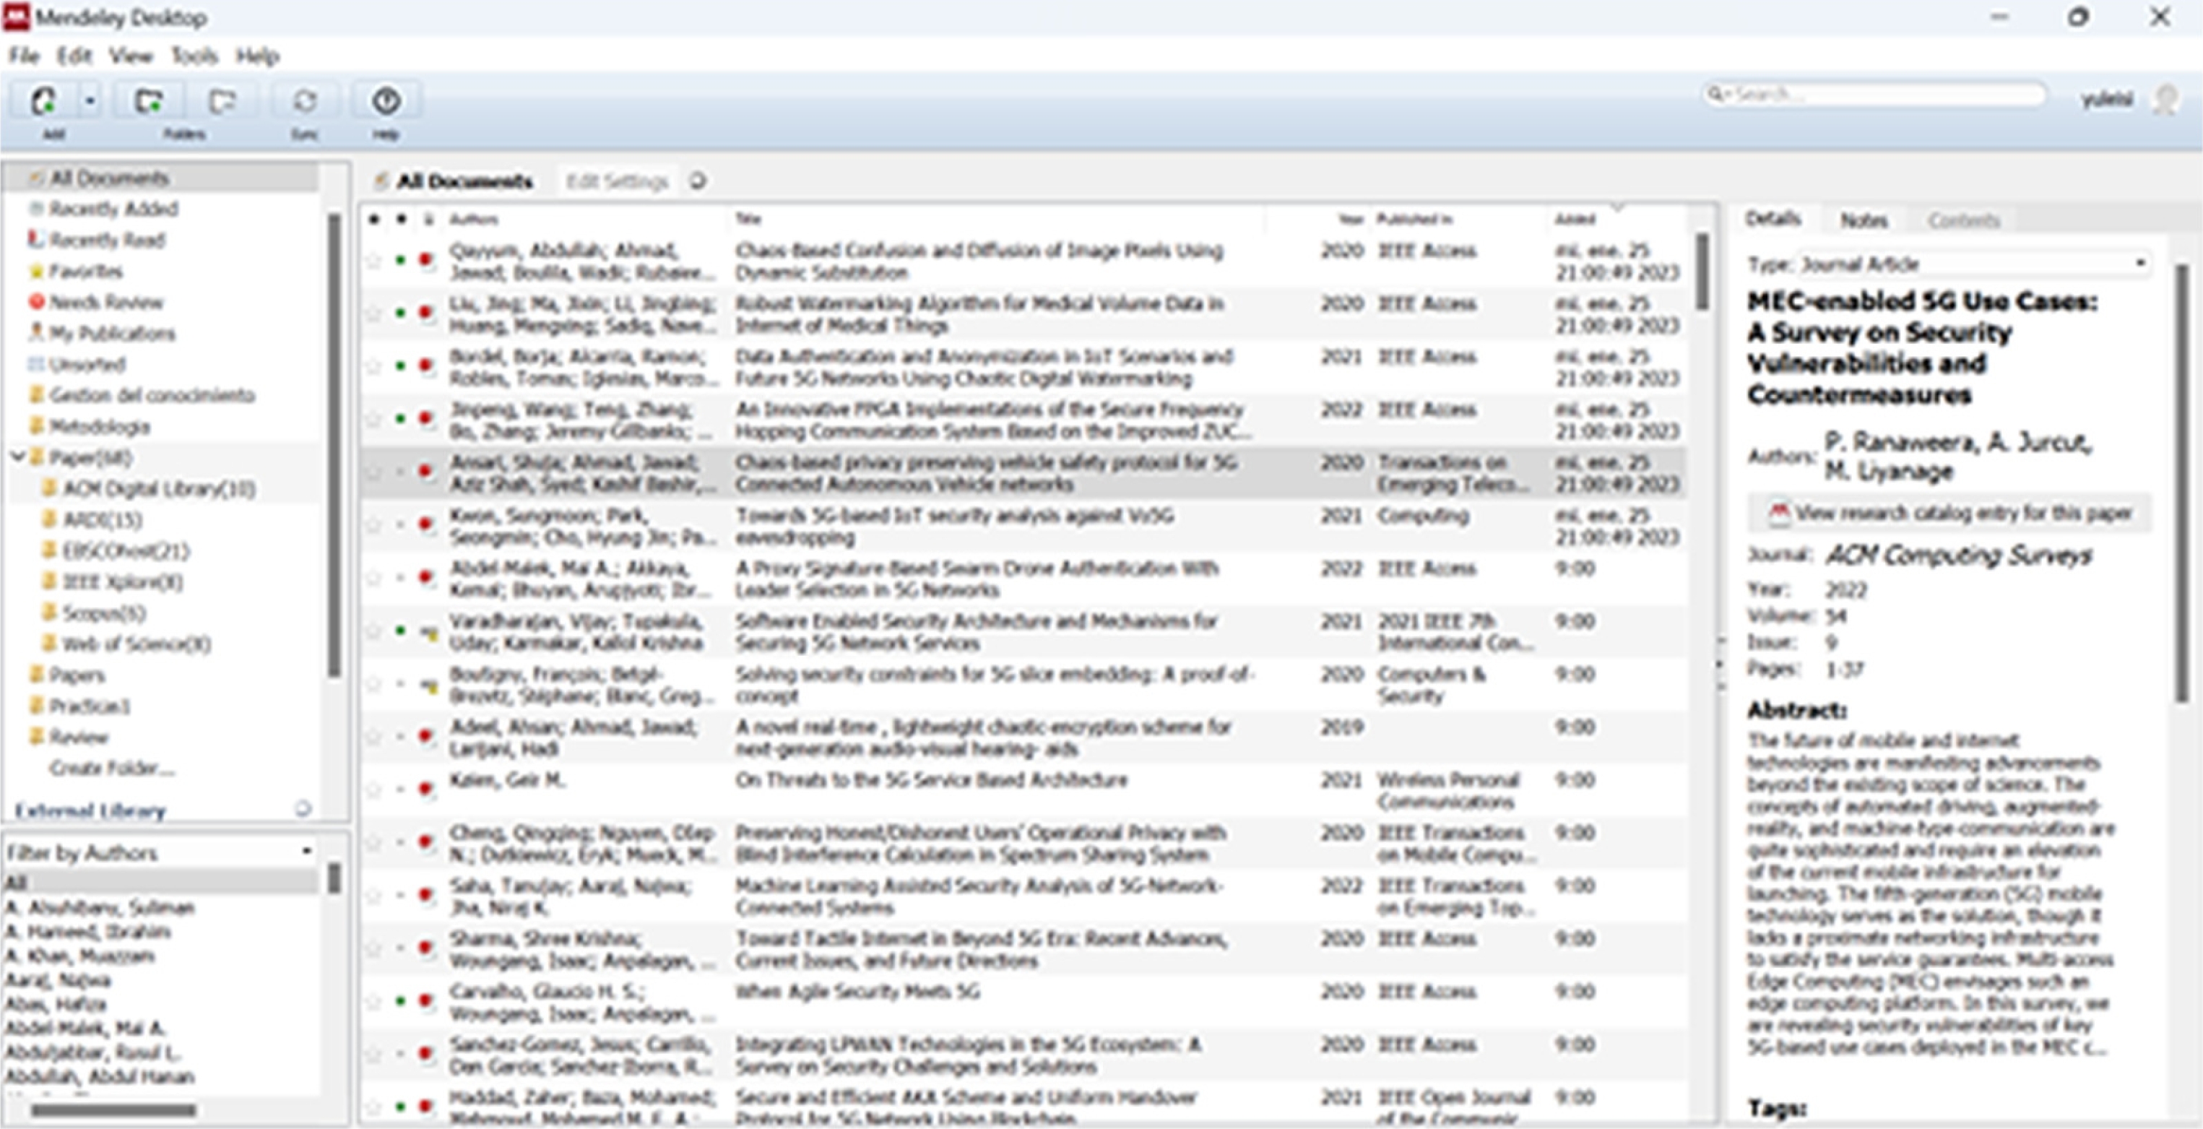2203x1129 pixels.
Task: Open the Tools menu
Action: [x=194, y=56]
